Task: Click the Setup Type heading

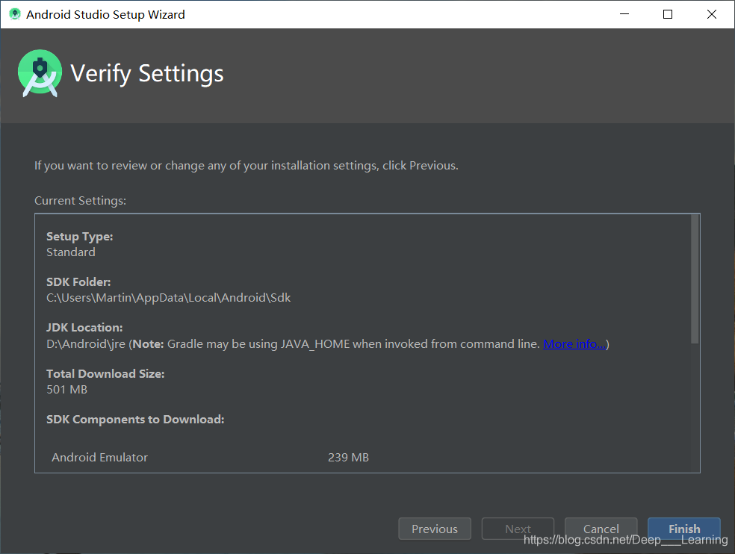Action: click(80, 237)
